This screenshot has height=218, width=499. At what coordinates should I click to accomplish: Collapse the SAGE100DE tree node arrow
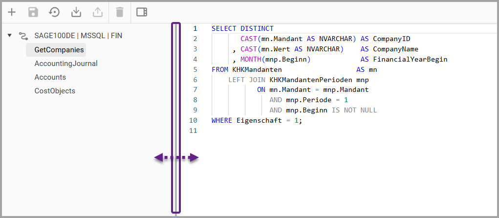click(10, 36)
